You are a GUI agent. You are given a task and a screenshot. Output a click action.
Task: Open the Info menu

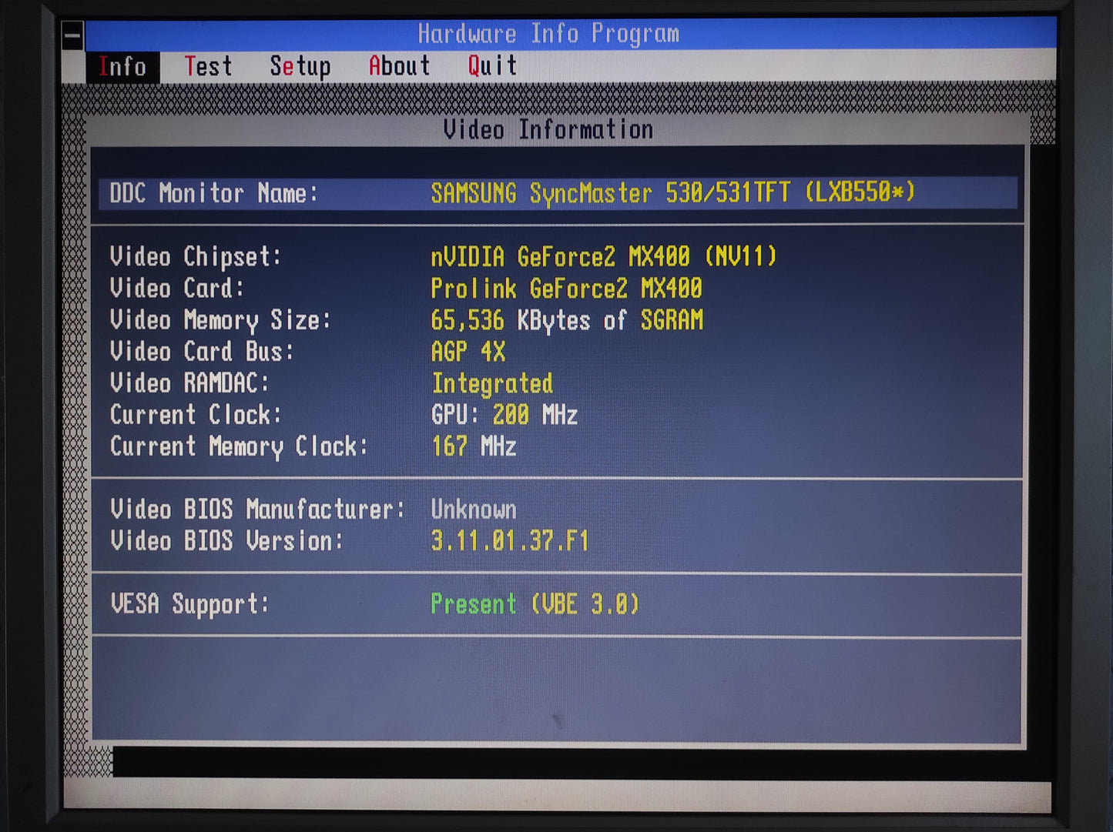[x=123, y=66]
